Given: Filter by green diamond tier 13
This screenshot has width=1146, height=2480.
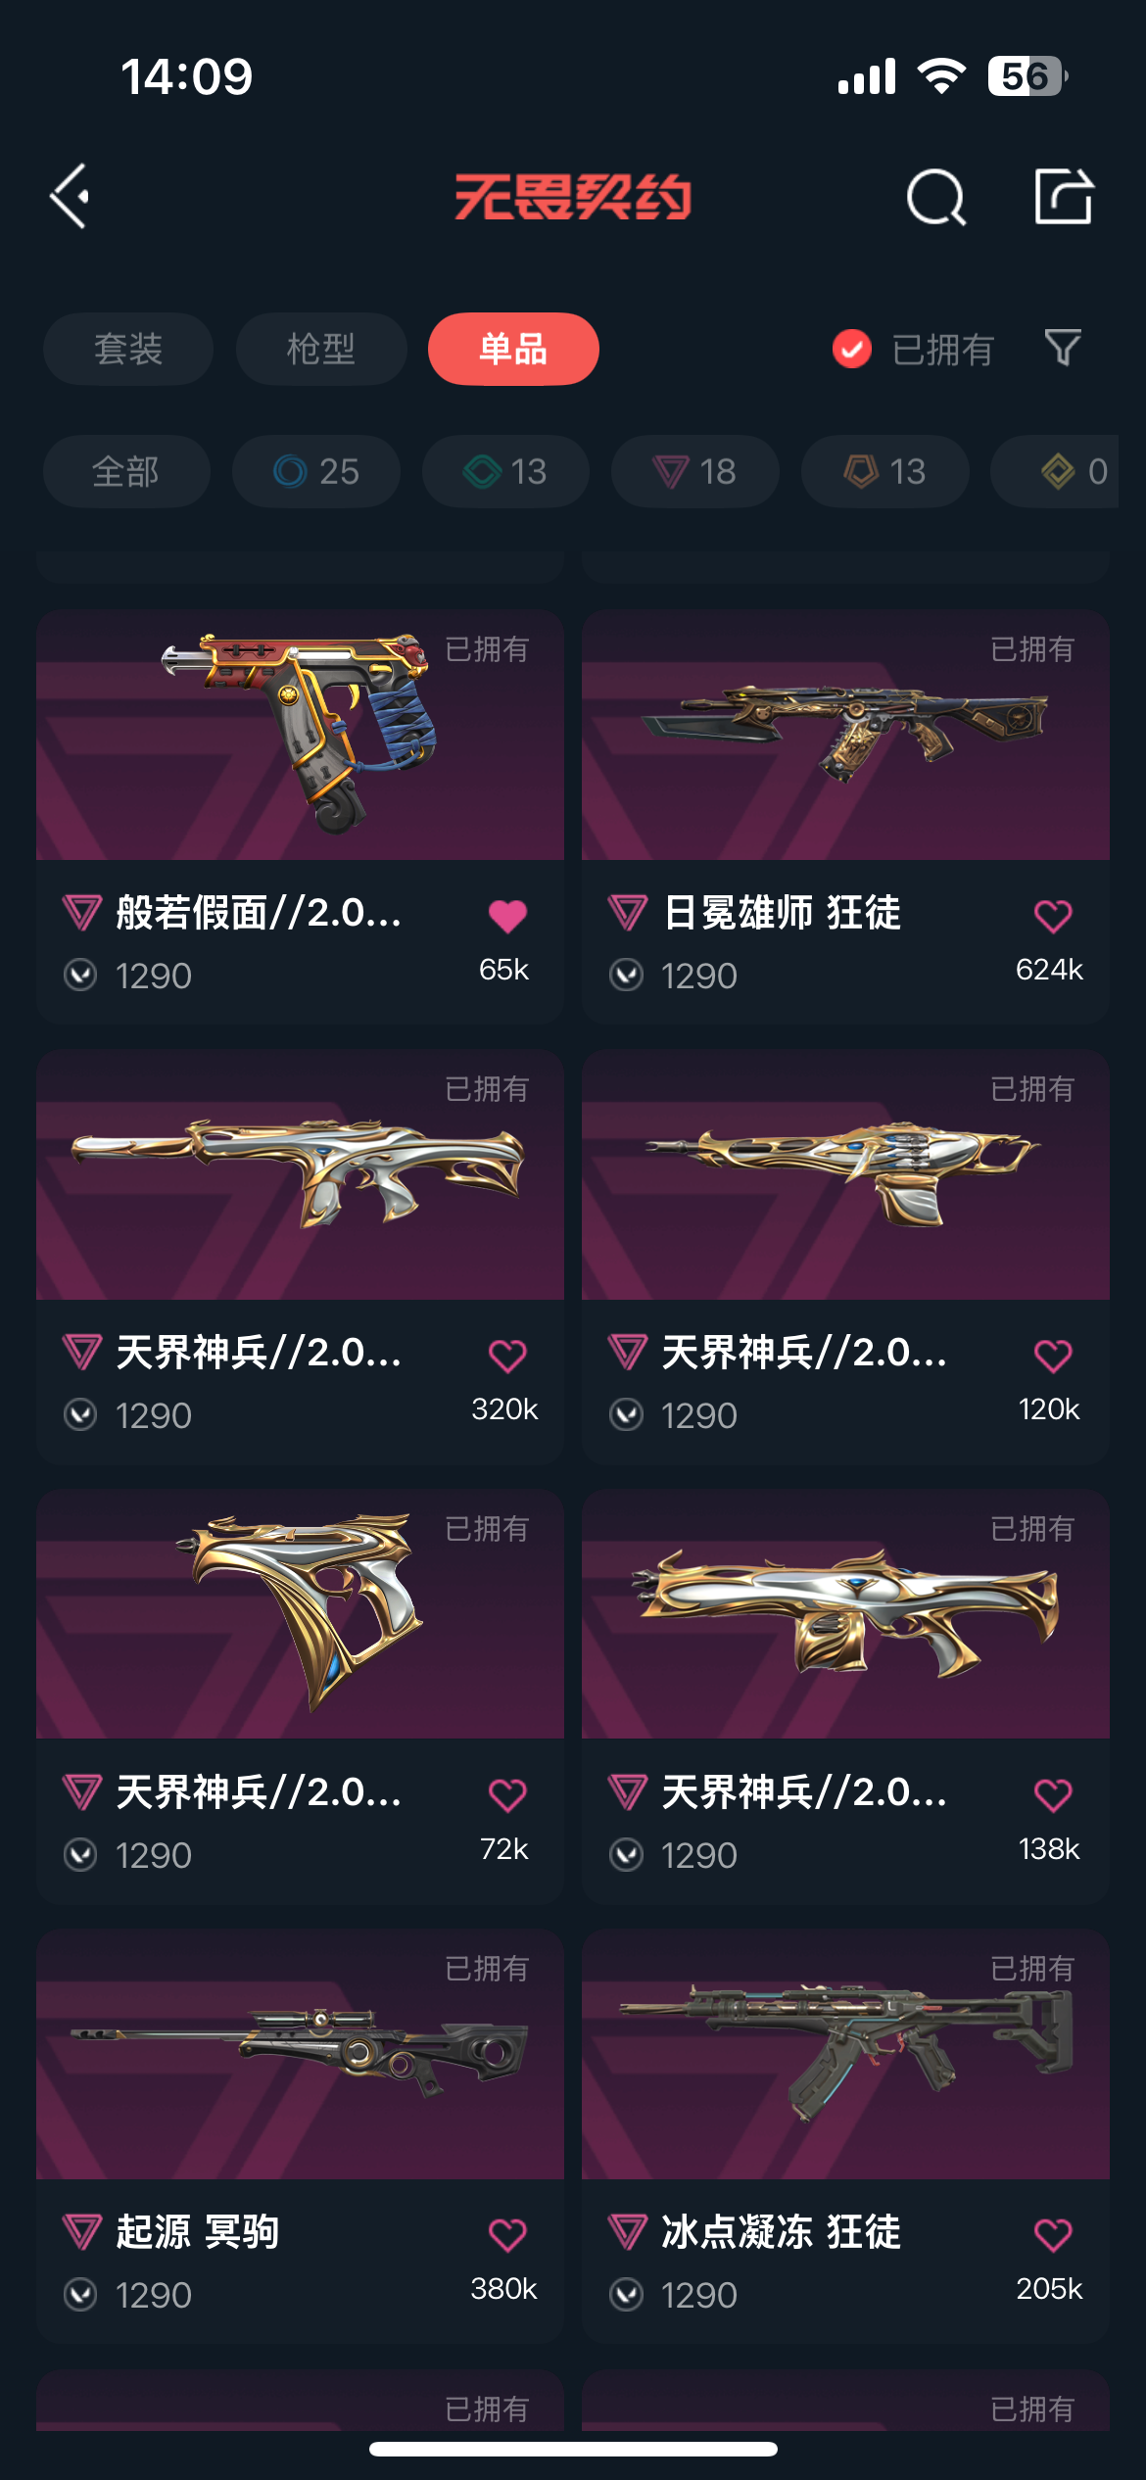Looking at the screenshot, I should click(505, 471).
